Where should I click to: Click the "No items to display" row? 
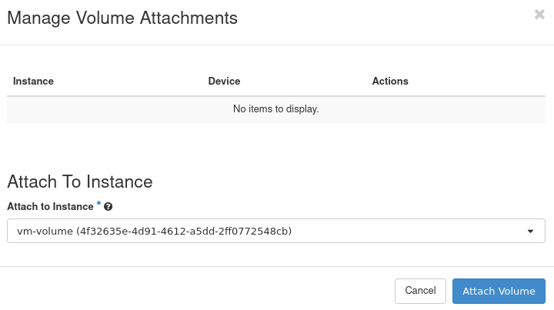click(x=275, y=109)
